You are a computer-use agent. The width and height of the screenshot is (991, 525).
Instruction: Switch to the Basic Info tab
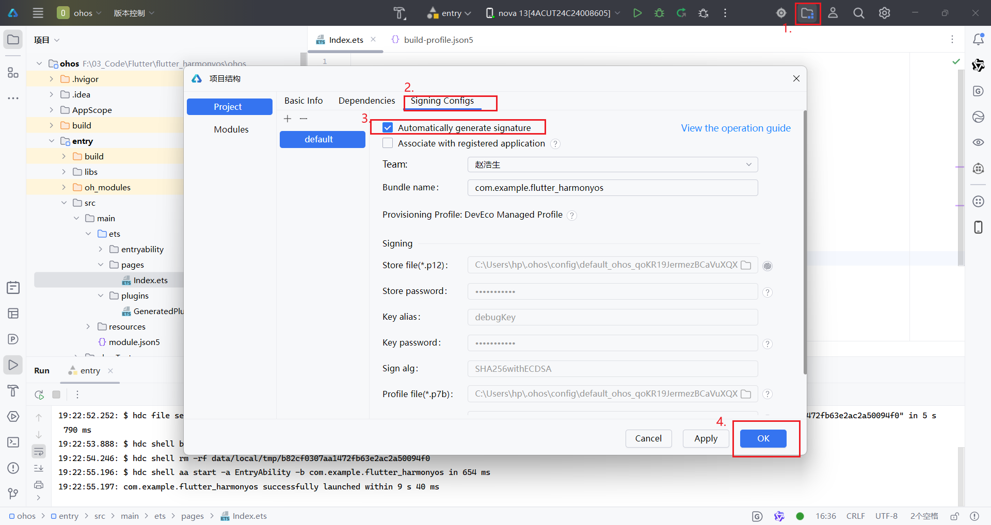tap(303, 101)
